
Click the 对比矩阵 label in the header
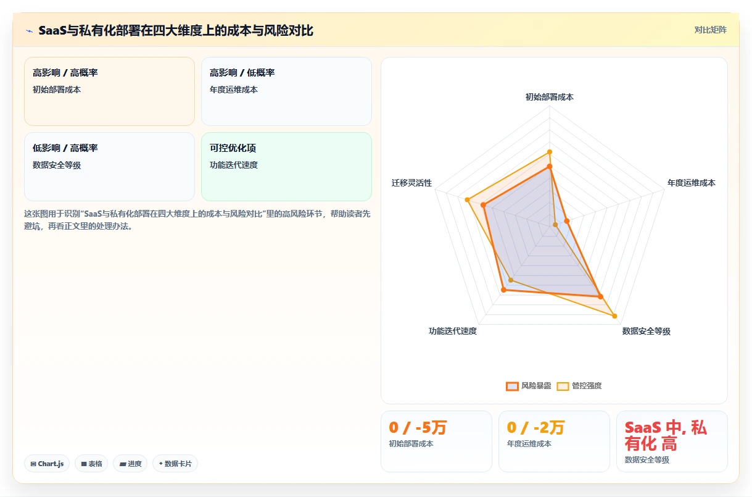click(x=711, y=30)
